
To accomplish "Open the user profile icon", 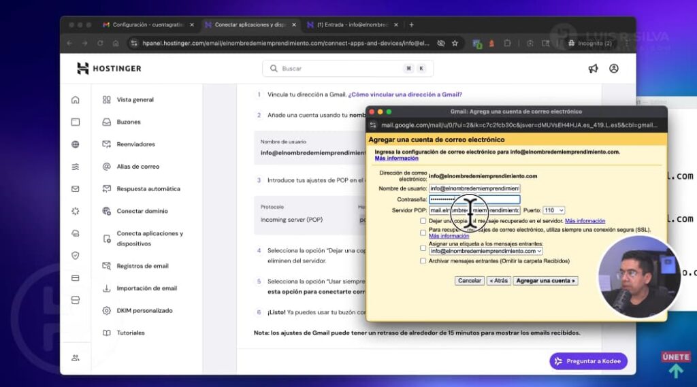I will [x=614, y=69].
